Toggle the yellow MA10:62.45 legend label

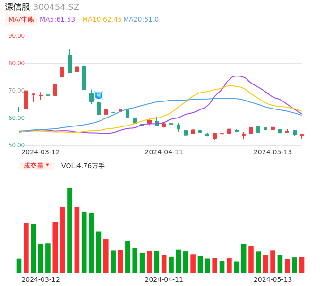[102, 20]
